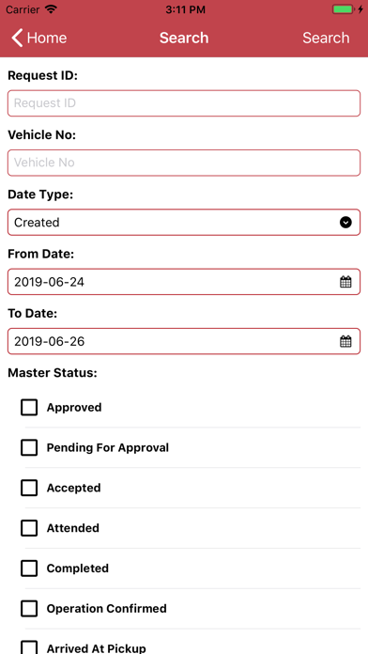Viewport: 368px width, 654px height.
Task: Check the Arrived At Pickup checkbox
Action: 29,647
